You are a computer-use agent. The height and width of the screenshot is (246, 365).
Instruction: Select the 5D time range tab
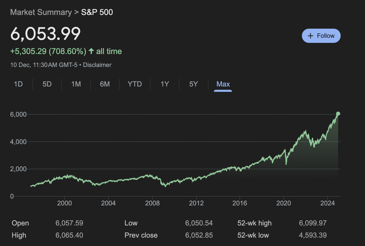[x=47, y=84]
